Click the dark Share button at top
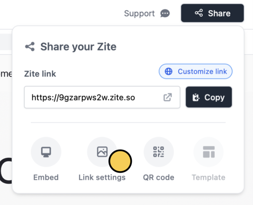253x205 pixels. (x=212, y=13)
